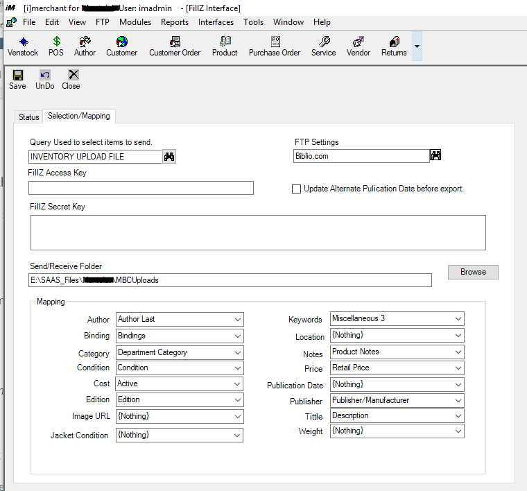Click the iM logo in title bar
The width and height of the screenshot is (527, 491).
tap(10, 8)
